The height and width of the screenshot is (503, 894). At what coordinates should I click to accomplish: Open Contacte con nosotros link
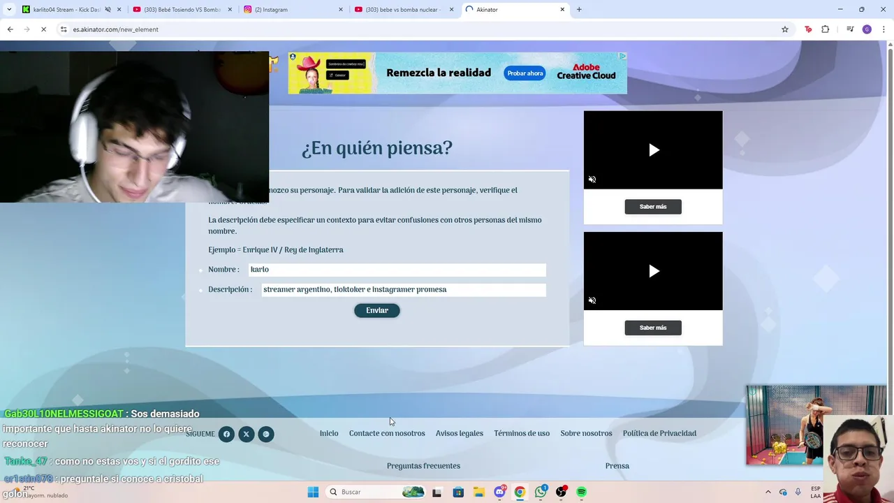pyautogui.click(x=387, y=433)
